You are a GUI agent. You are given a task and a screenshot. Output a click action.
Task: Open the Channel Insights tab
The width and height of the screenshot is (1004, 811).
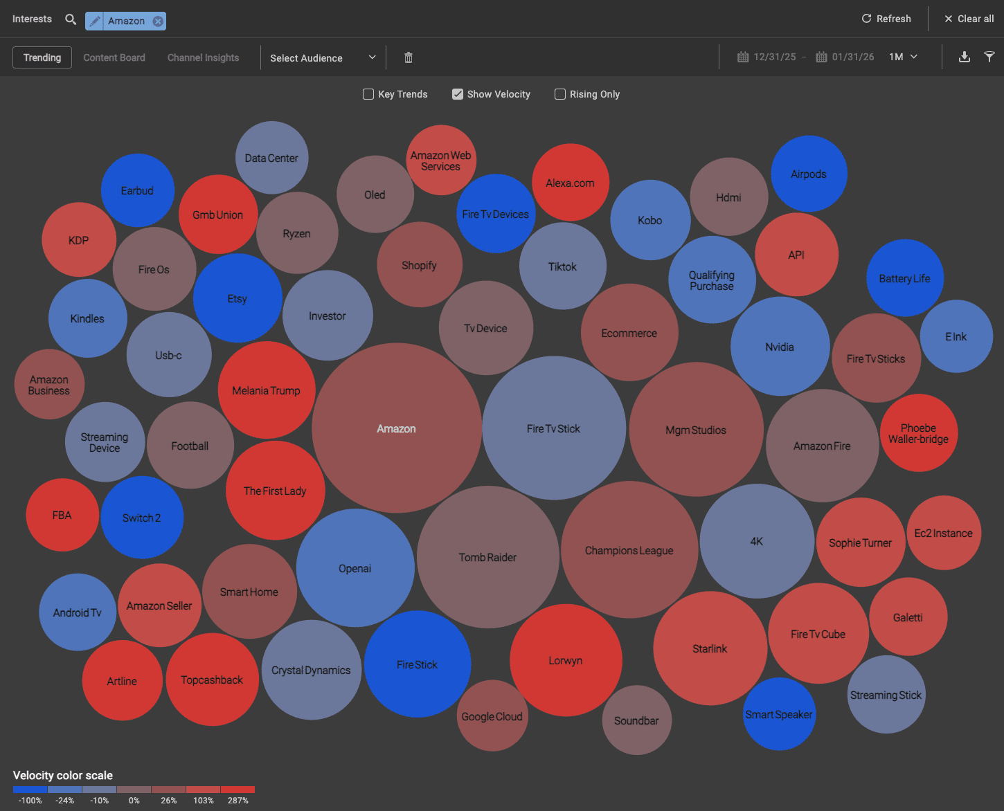click(203, 57)
